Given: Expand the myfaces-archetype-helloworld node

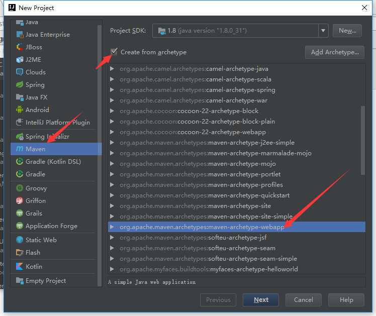Looking at the screenshot, I should tap(112, 269).
